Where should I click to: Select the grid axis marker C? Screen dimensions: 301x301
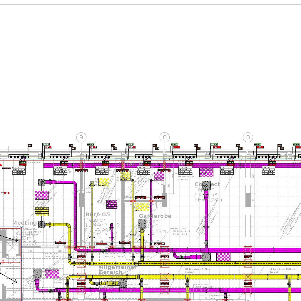coord(165,137)
